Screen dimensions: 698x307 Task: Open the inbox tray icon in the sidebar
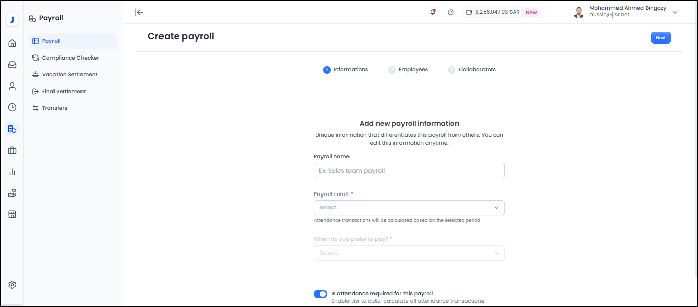[x=12, y=65]
